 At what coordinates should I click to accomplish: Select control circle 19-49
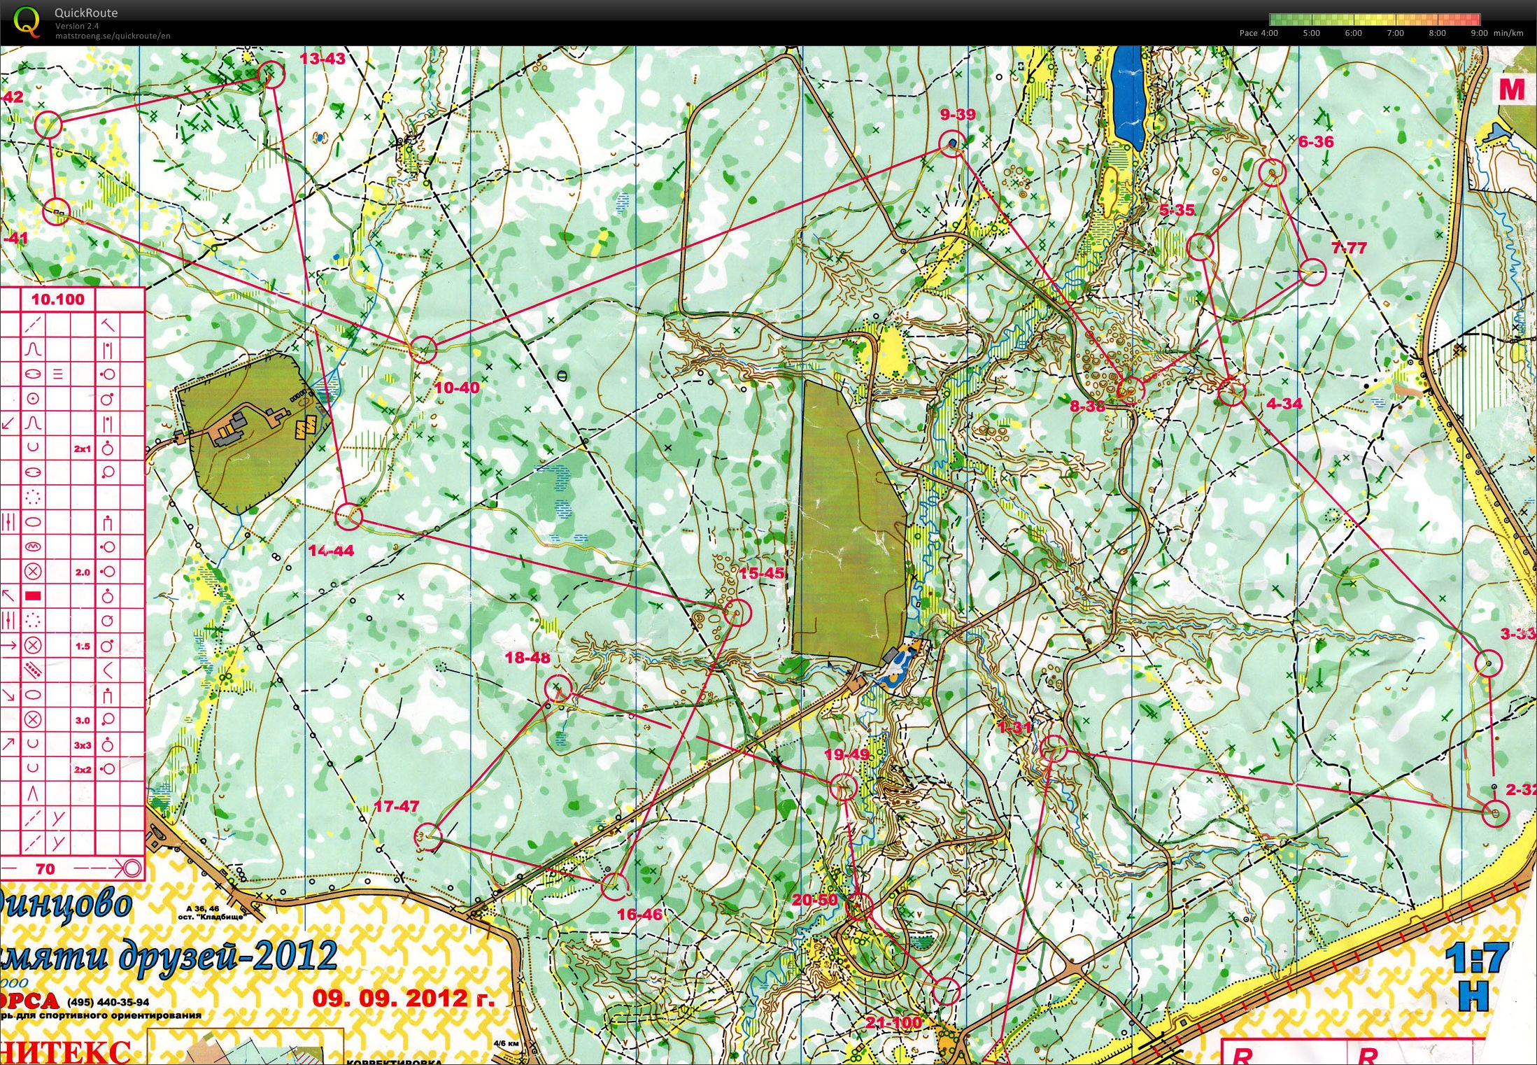(x=843, y=787)
